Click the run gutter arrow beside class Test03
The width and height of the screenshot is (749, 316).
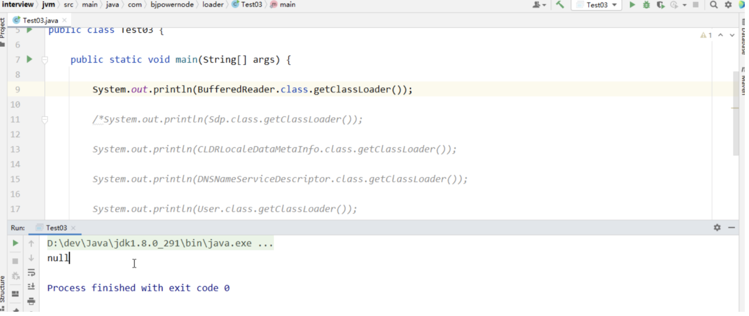point(29,30)
